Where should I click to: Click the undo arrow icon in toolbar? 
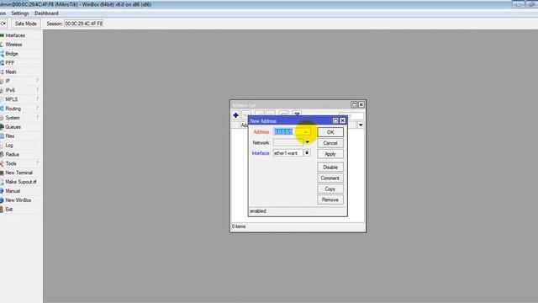3,24
